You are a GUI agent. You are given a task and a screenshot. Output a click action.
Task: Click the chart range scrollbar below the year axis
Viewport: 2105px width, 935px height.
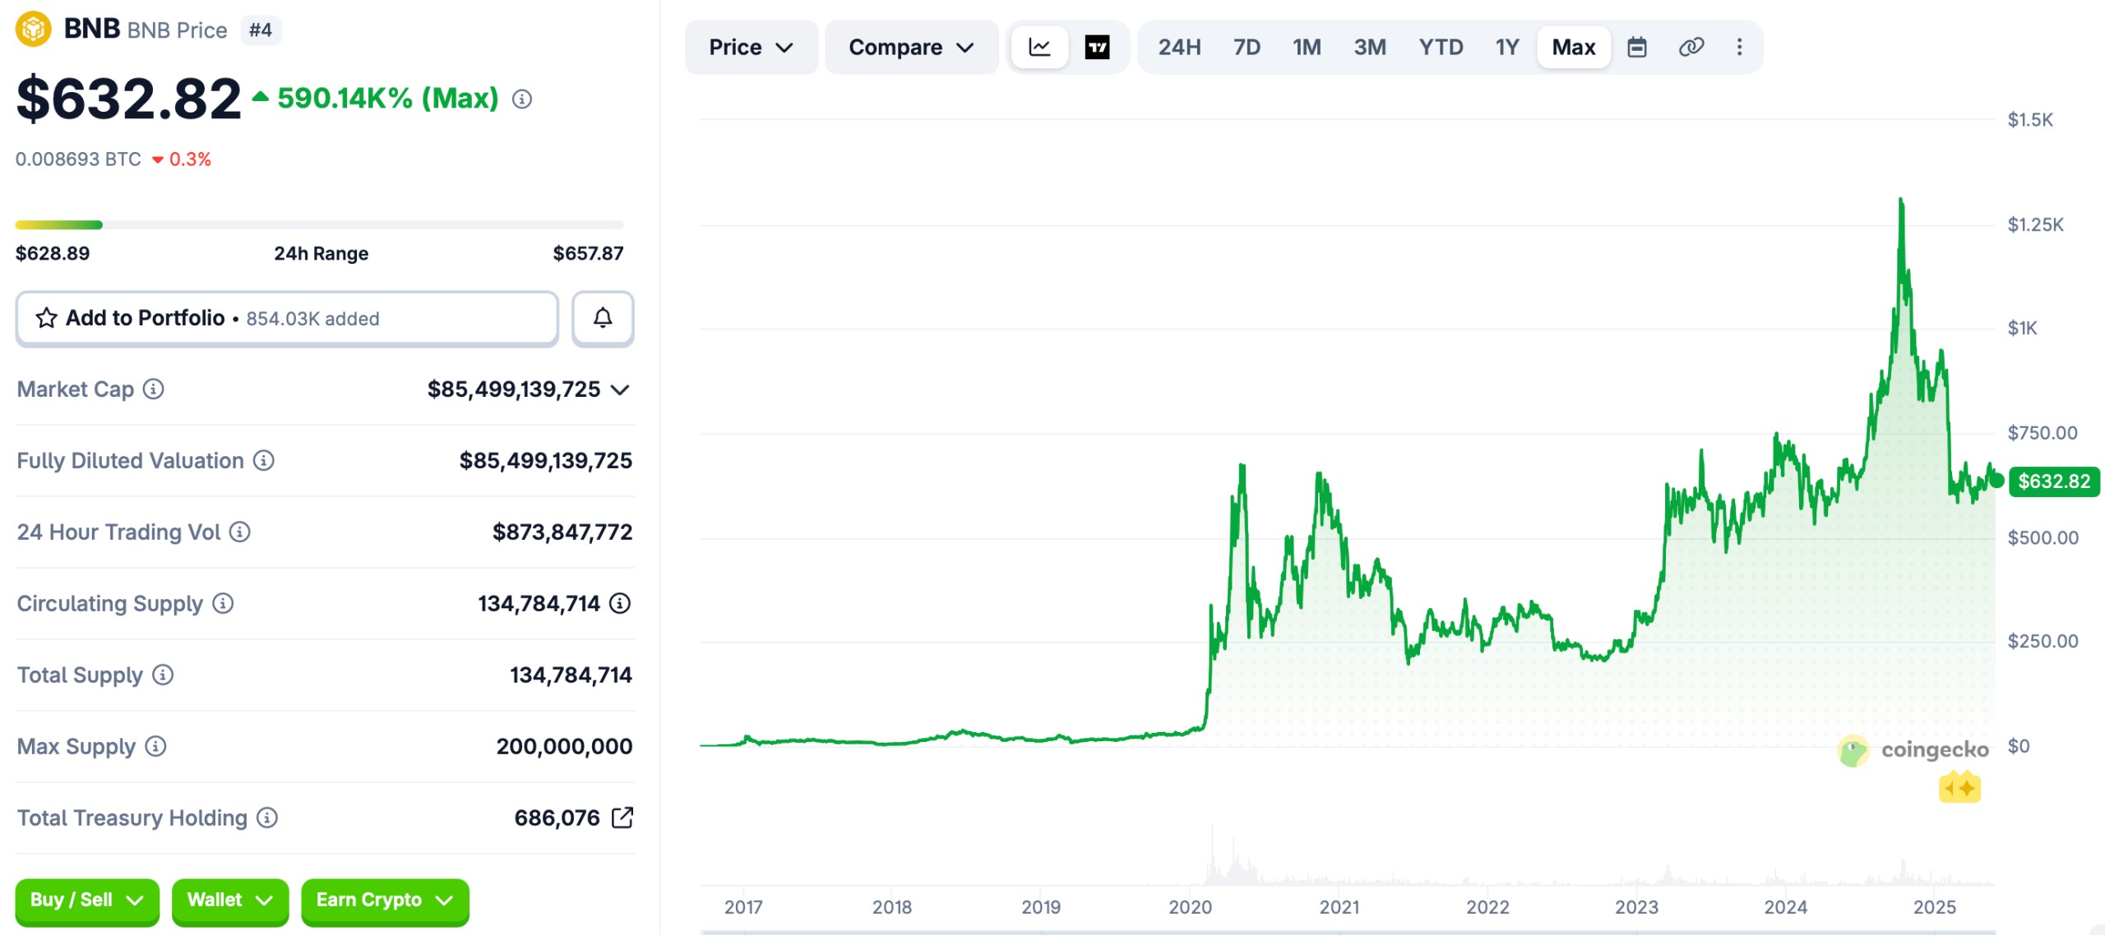click(x=1349, y=932)
